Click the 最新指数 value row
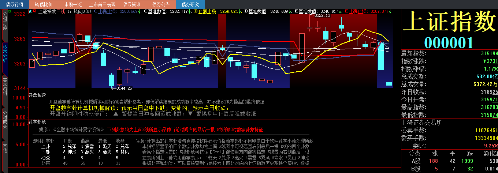This screenshot has width=498, height=173. [450, 53]
